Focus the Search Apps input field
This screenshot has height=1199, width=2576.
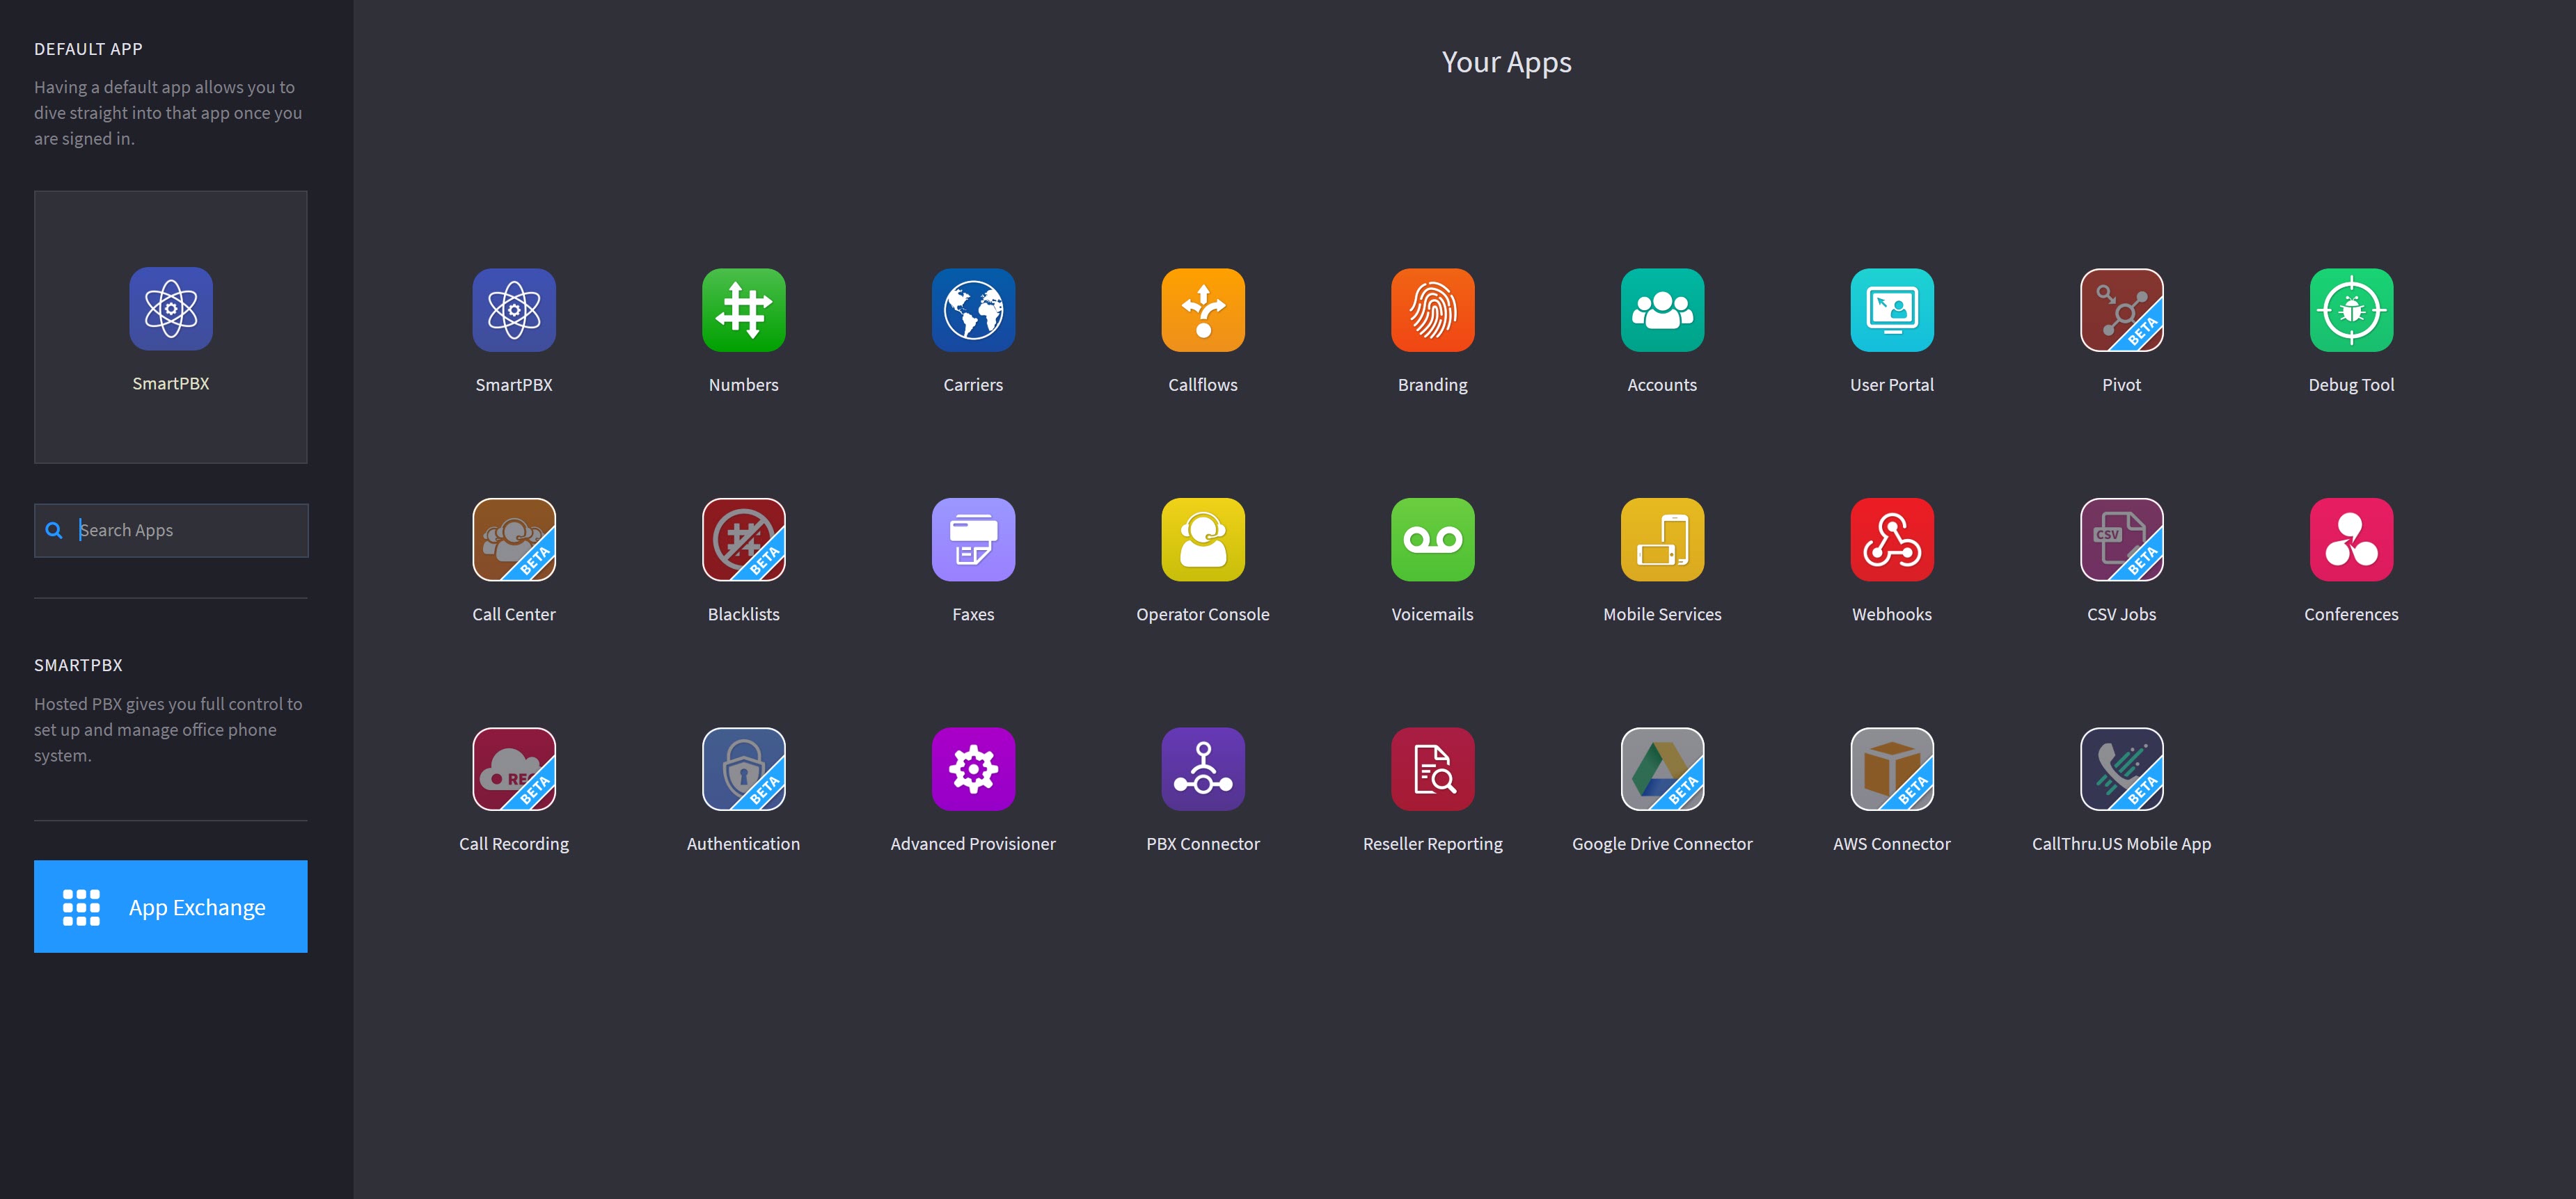(171, 531)
